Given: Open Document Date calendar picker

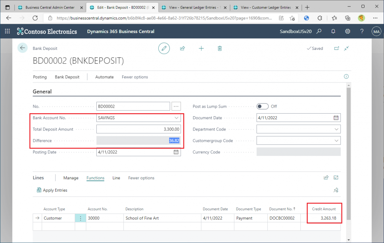Looking at the screenshot, I should click(x=336, y=118).
